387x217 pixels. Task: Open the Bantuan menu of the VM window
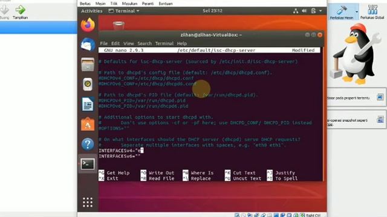[165, 4]
